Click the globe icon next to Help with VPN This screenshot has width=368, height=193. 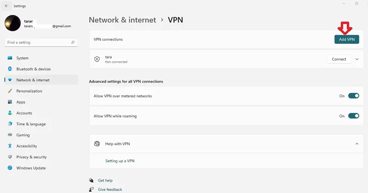point(97,144)
